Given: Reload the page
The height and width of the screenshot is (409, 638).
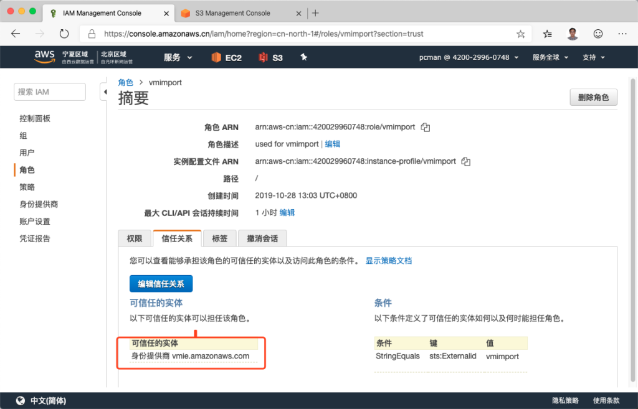Looking at the screenshot, I should 64,34.
